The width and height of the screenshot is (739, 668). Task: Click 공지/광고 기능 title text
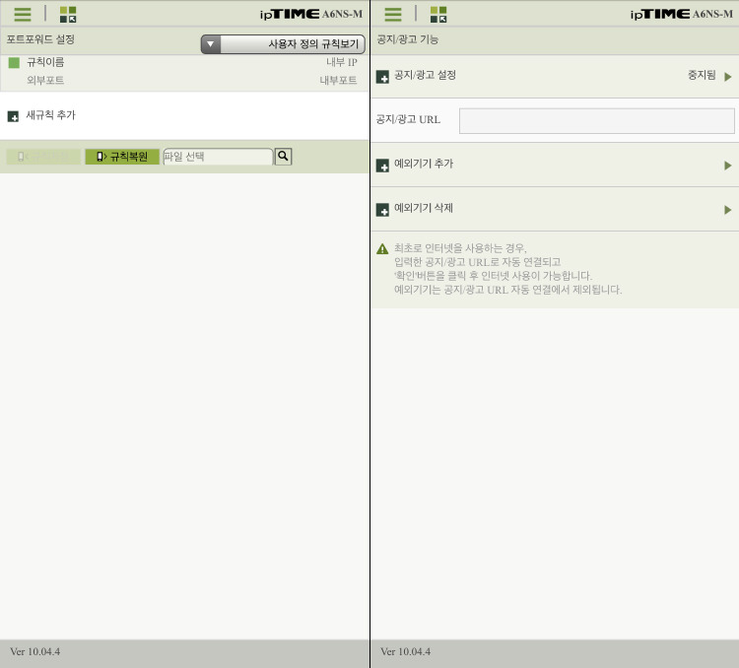pos(407,39)
